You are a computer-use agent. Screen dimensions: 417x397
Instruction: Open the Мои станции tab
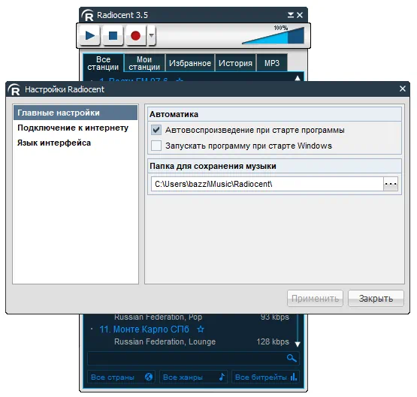[x=144, y=63]
